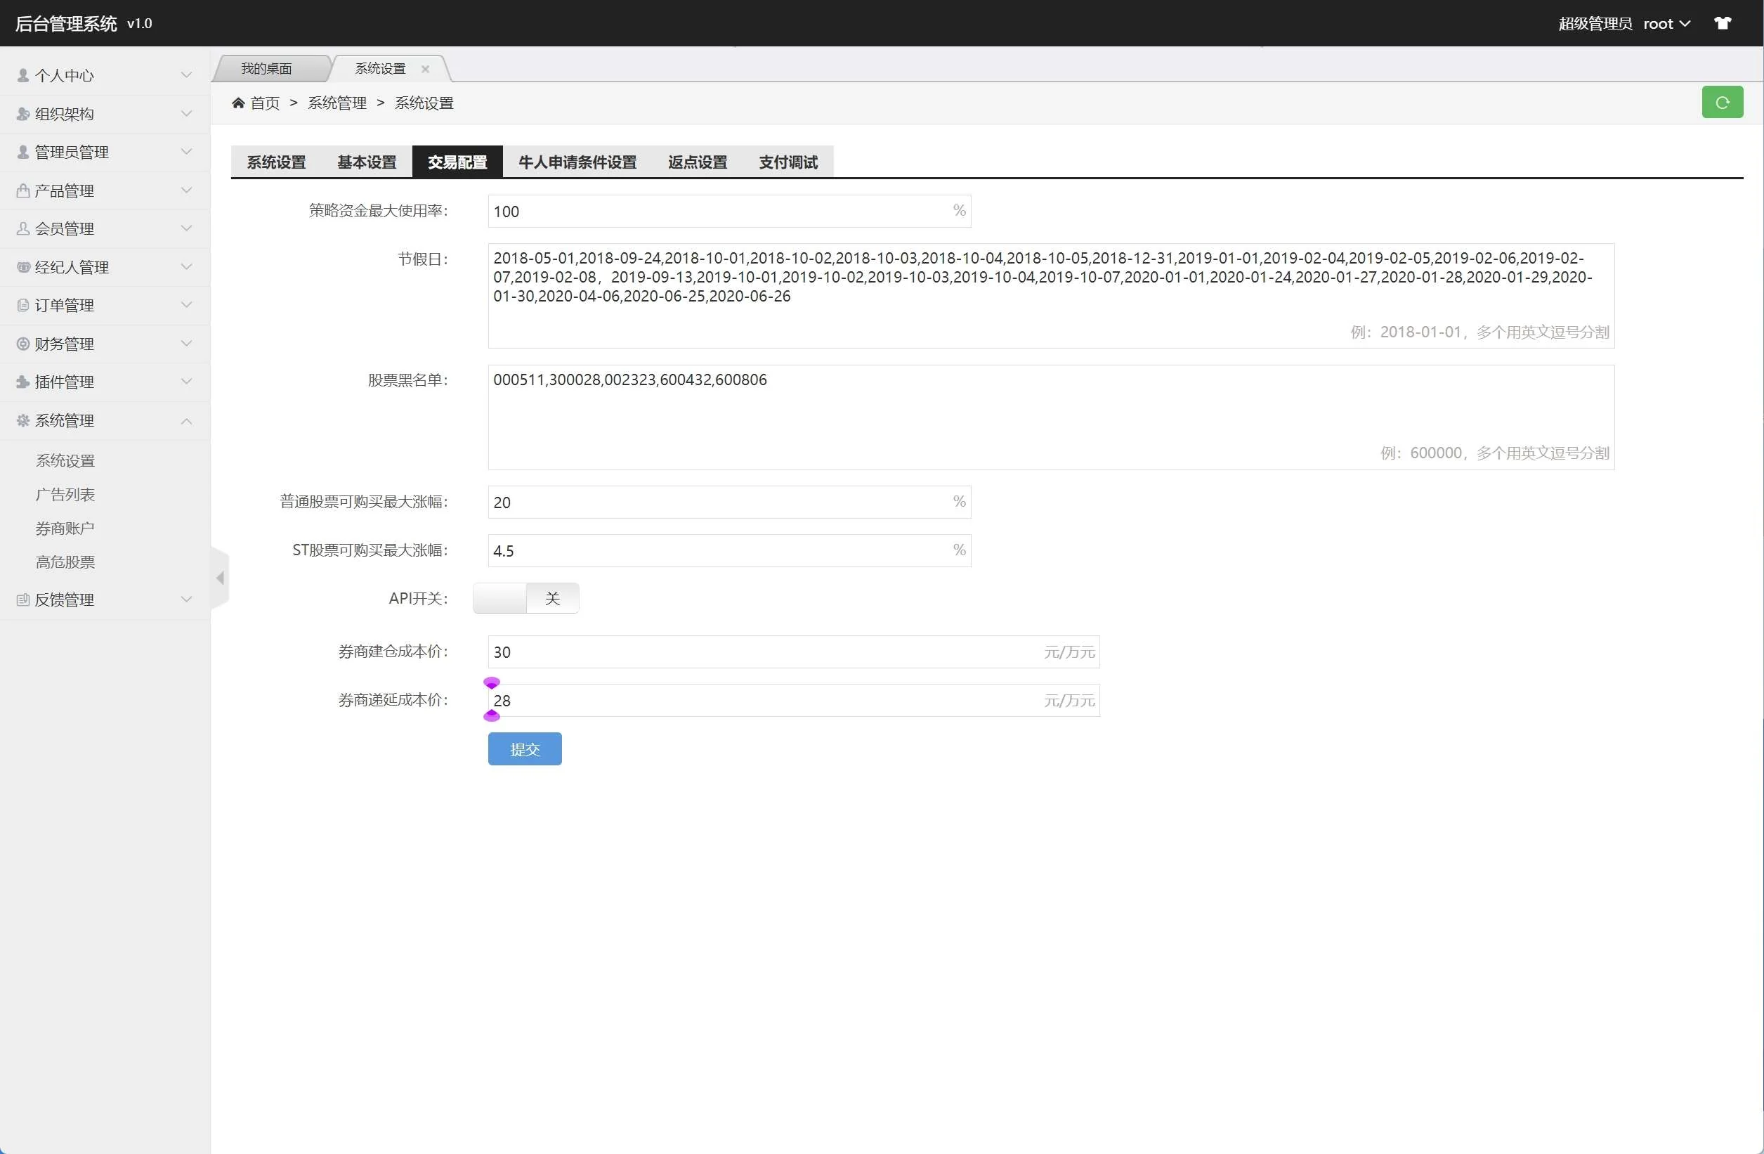
Task: Expand the 订单管理 menu chevron
Action: click(186, 305)
